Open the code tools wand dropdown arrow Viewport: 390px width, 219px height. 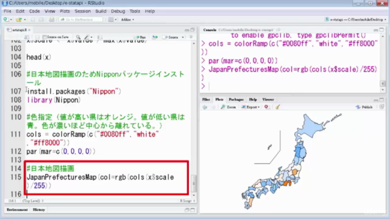[91, 38]
